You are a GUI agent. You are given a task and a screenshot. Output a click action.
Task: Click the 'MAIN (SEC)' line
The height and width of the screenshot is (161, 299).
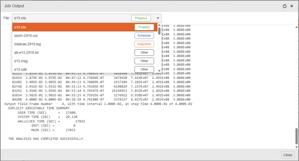tap(53, 130)
